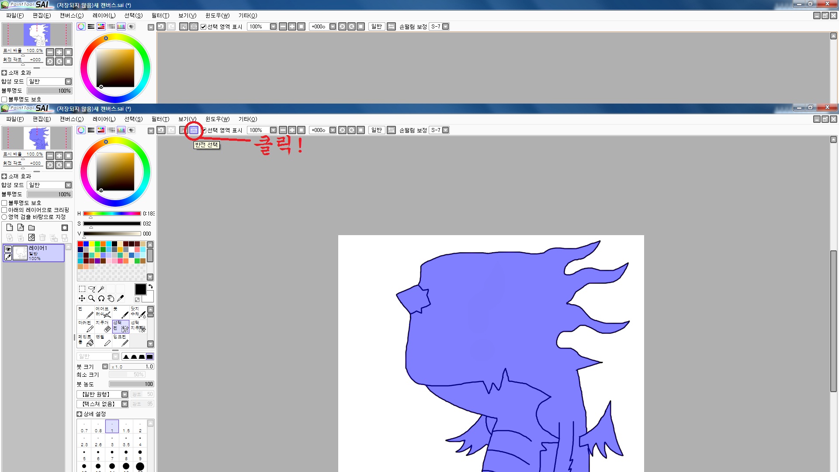
Task: Enable 아래의 레이어으로 크리핑 checkbox
Action: tap(4, 210)
